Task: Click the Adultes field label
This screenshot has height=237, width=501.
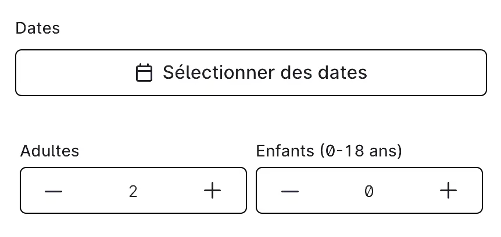Action: [x=49, y=151]
